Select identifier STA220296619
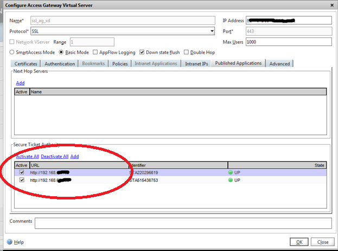The height and width of the screenshot is (251, 338). [x=144, y=172]
